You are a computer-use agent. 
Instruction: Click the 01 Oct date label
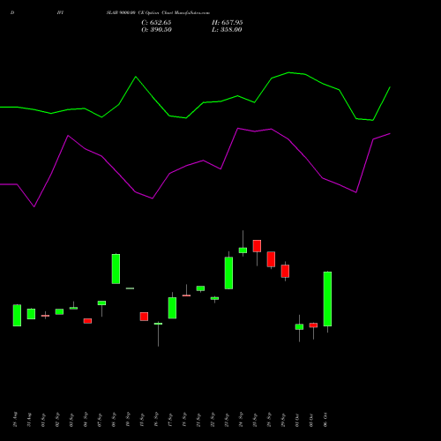click(x=297, y=420)
